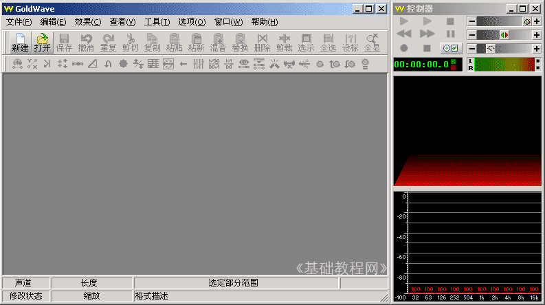The image size is (545, 305).
Task: Click the 新建 (New) toolbar button
Action: (x=20, y=43)
